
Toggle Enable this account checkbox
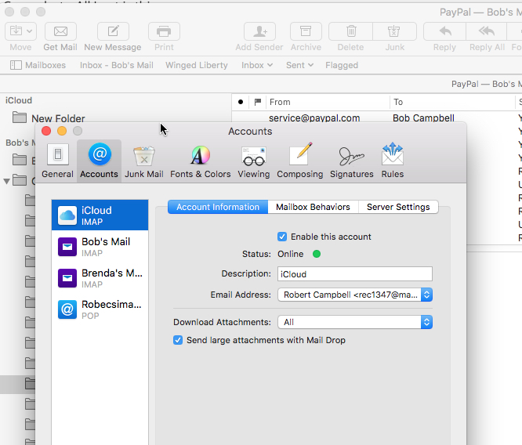[282, 237]
